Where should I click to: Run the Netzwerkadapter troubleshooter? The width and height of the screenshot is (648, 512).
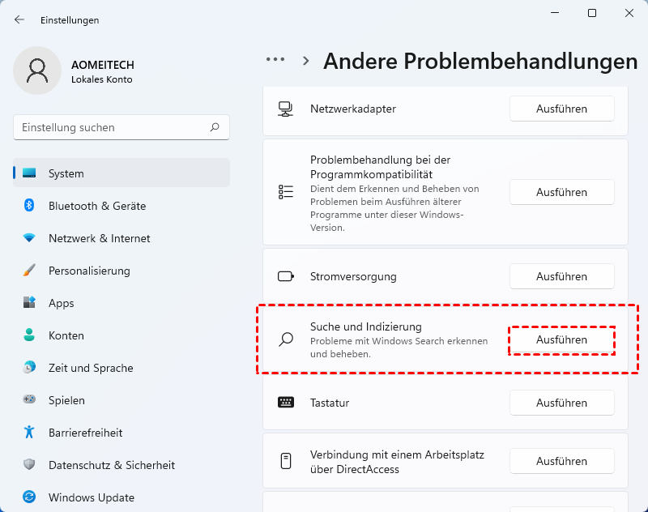coord(561,109)
